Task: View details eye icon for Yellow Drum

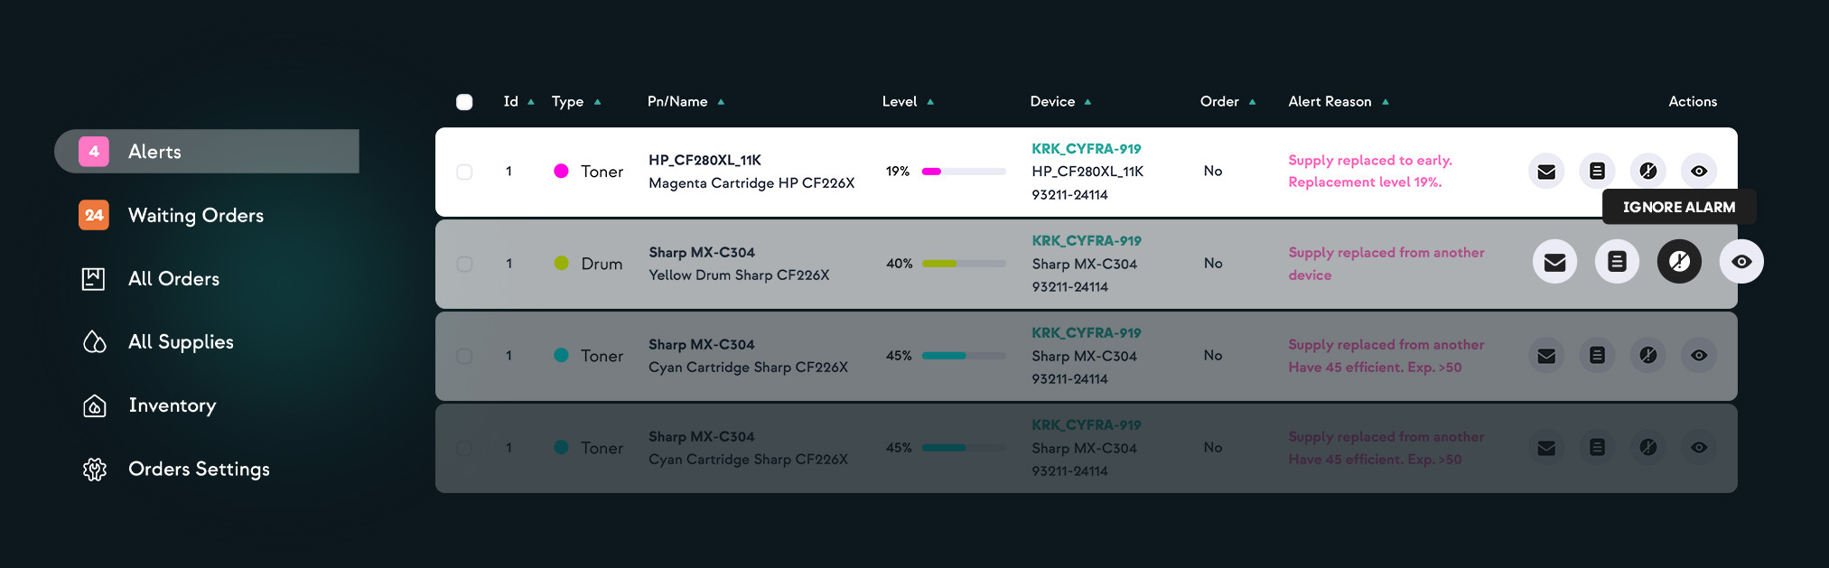Action: tap(1741, 262)
